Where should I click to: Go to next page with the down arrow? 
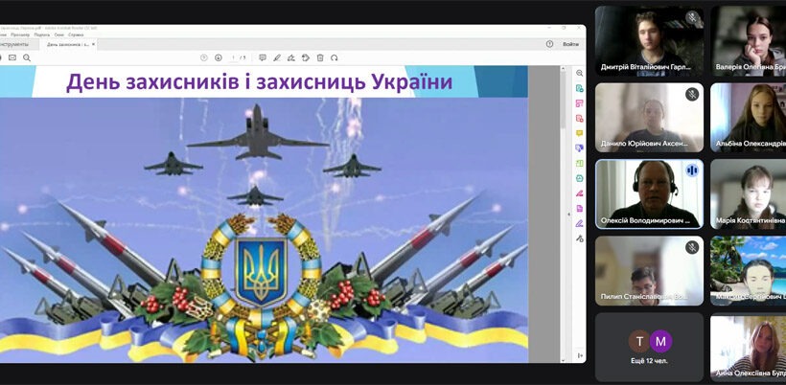(x=219, y=57)
